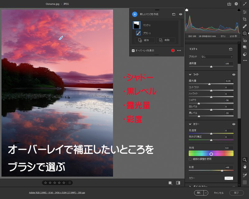Viewport: 249px width, 199px height.
Task: Open workflow options link Adobe RGB (1998)
Action: [x=57, y=193]
